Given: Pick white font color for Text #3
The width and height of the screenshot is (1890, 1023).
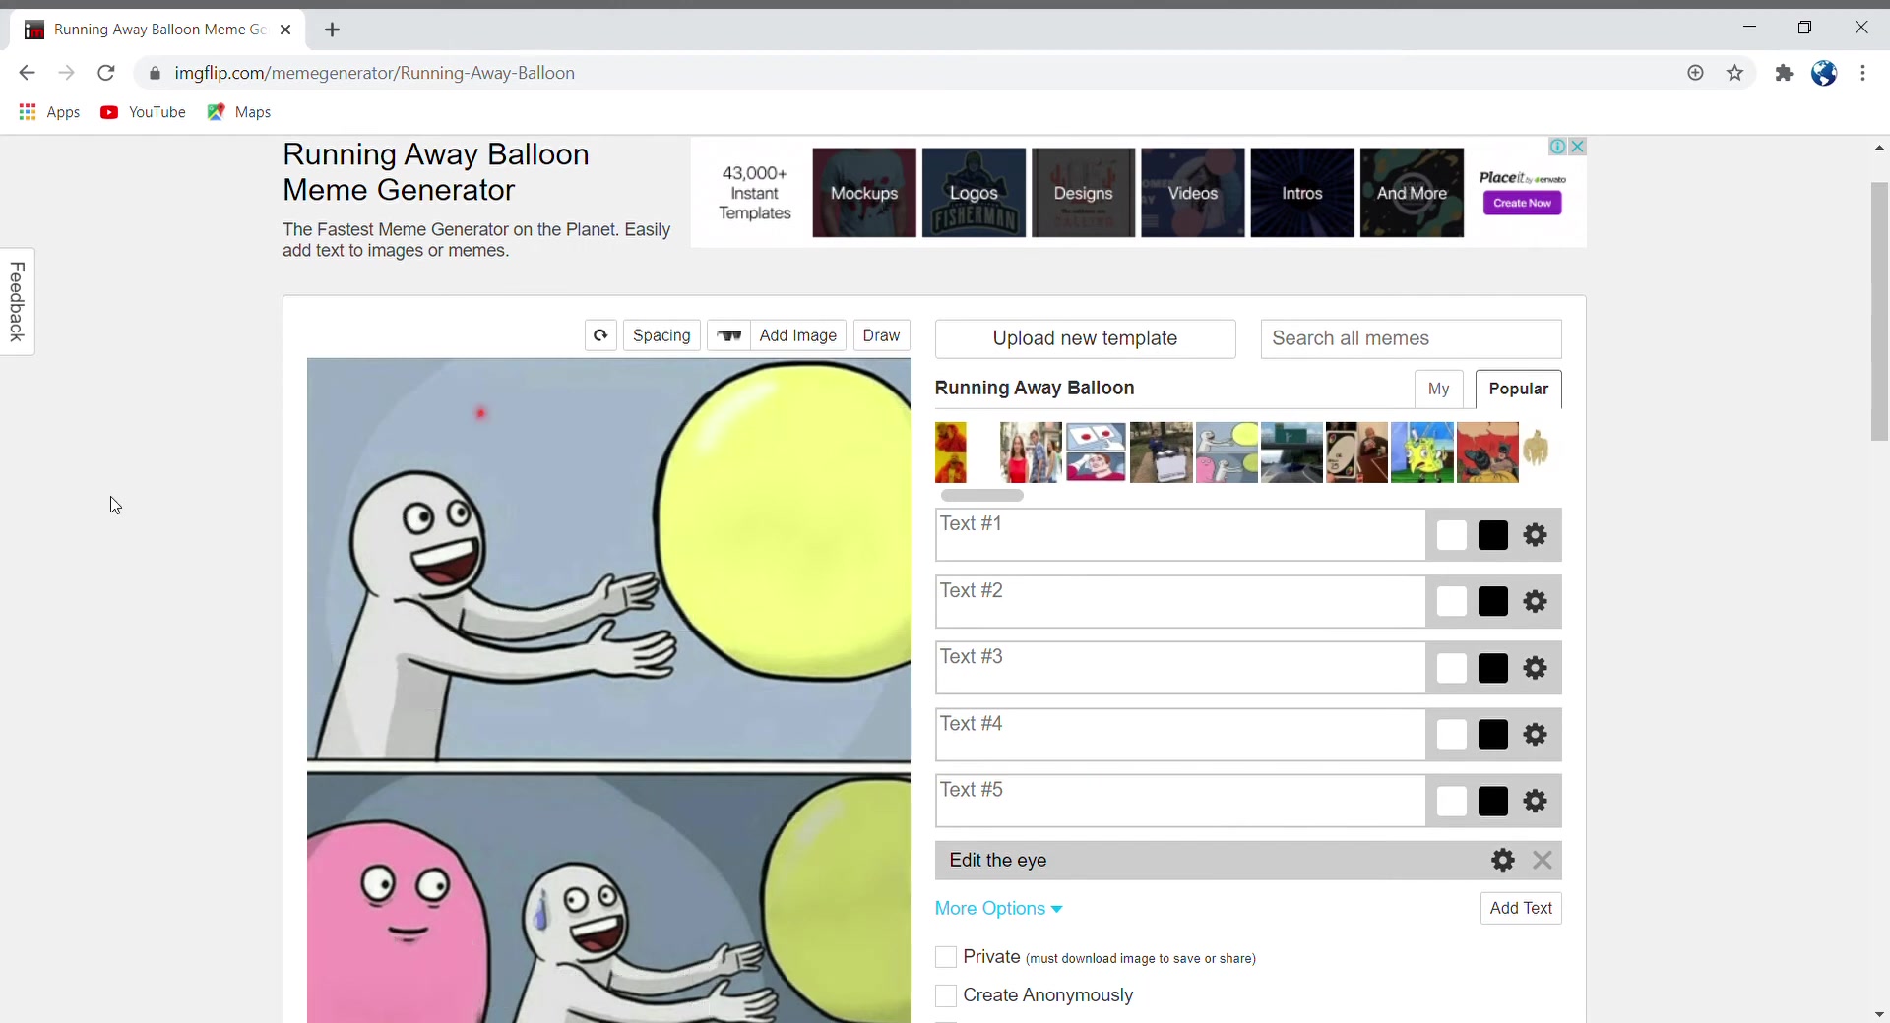Looking at the screenshot, I should tap(1451, 668).
